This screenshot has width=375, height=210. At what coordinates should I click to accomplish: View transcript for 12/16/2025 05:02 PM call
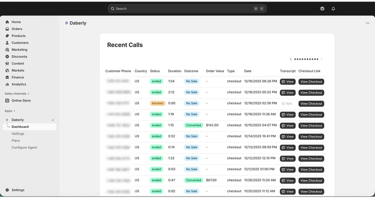pyautogui.click(x=287, y=92)
